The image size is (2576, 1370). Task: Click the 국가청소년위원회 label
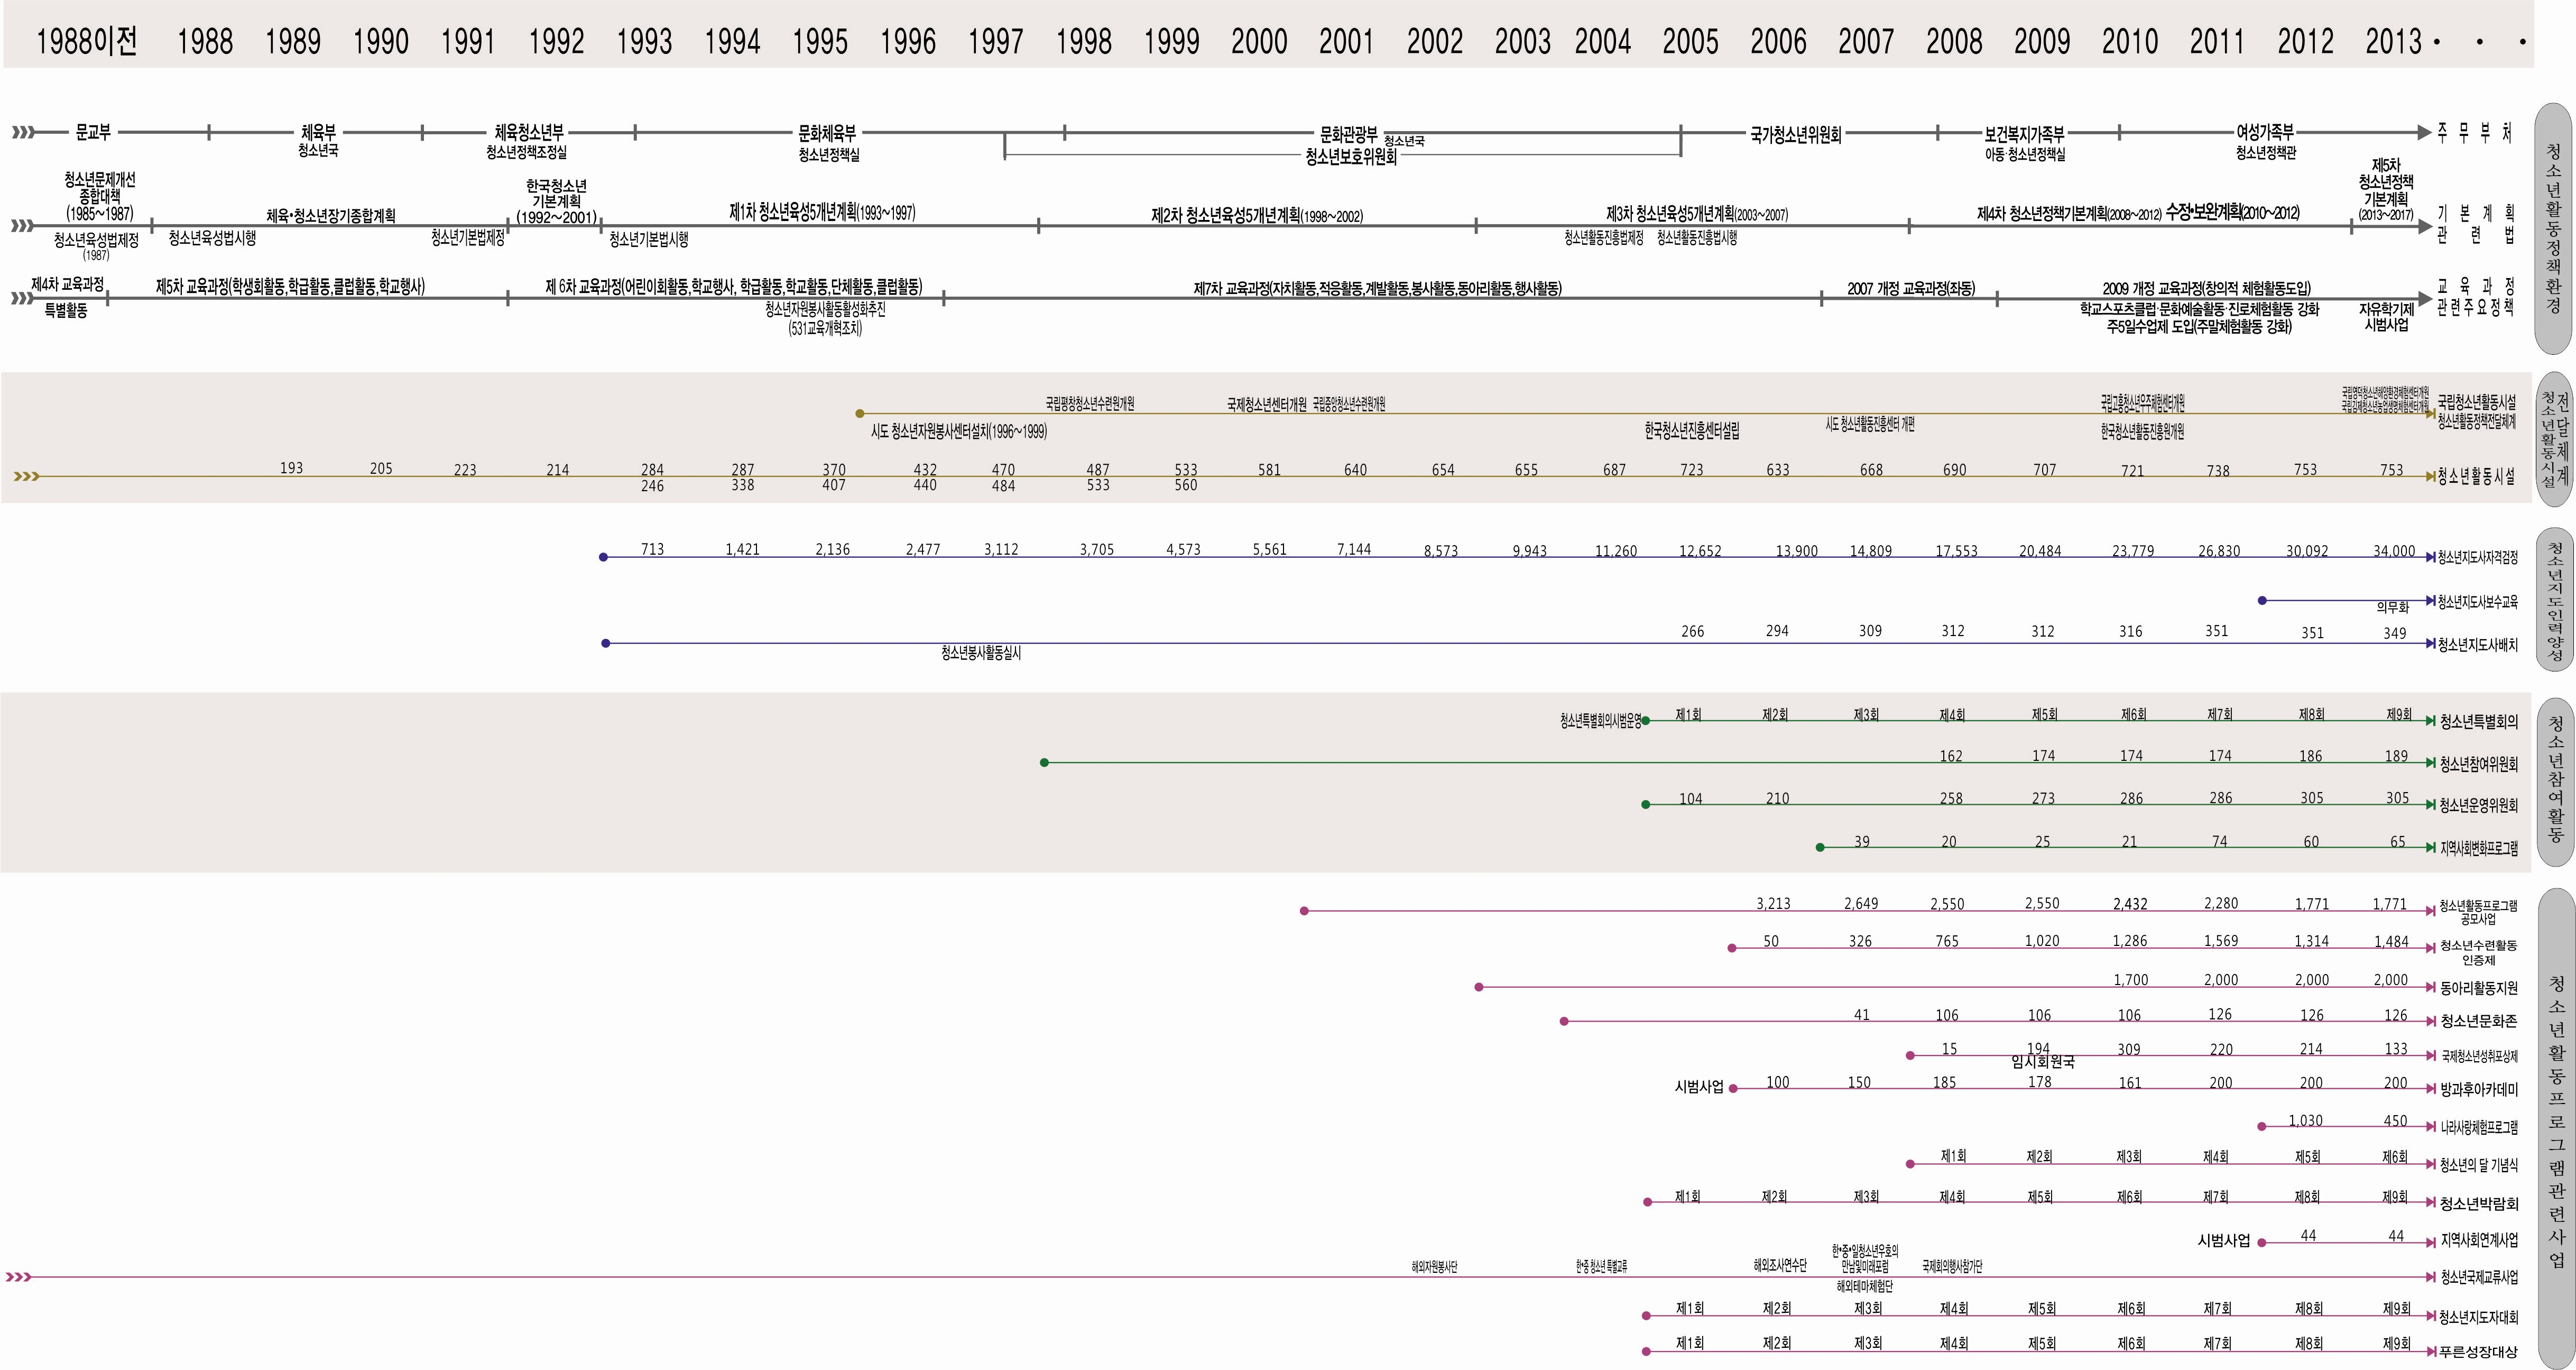pyautogui.click(x=1796, y=134)
